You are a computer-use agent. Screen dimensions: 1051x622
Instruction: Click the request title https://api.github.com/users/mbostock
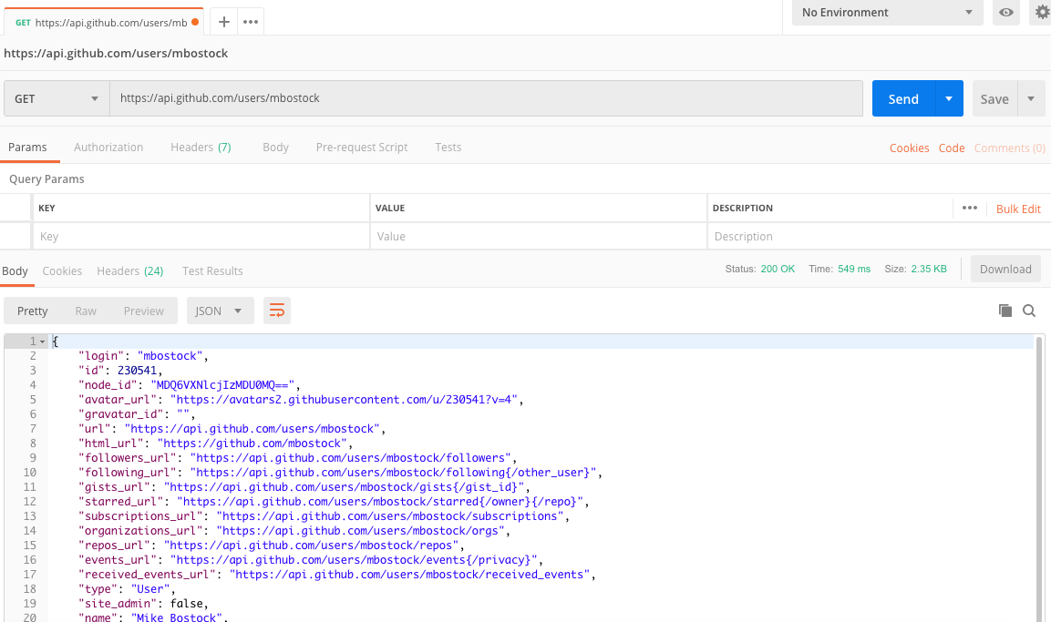click(116, 53)
